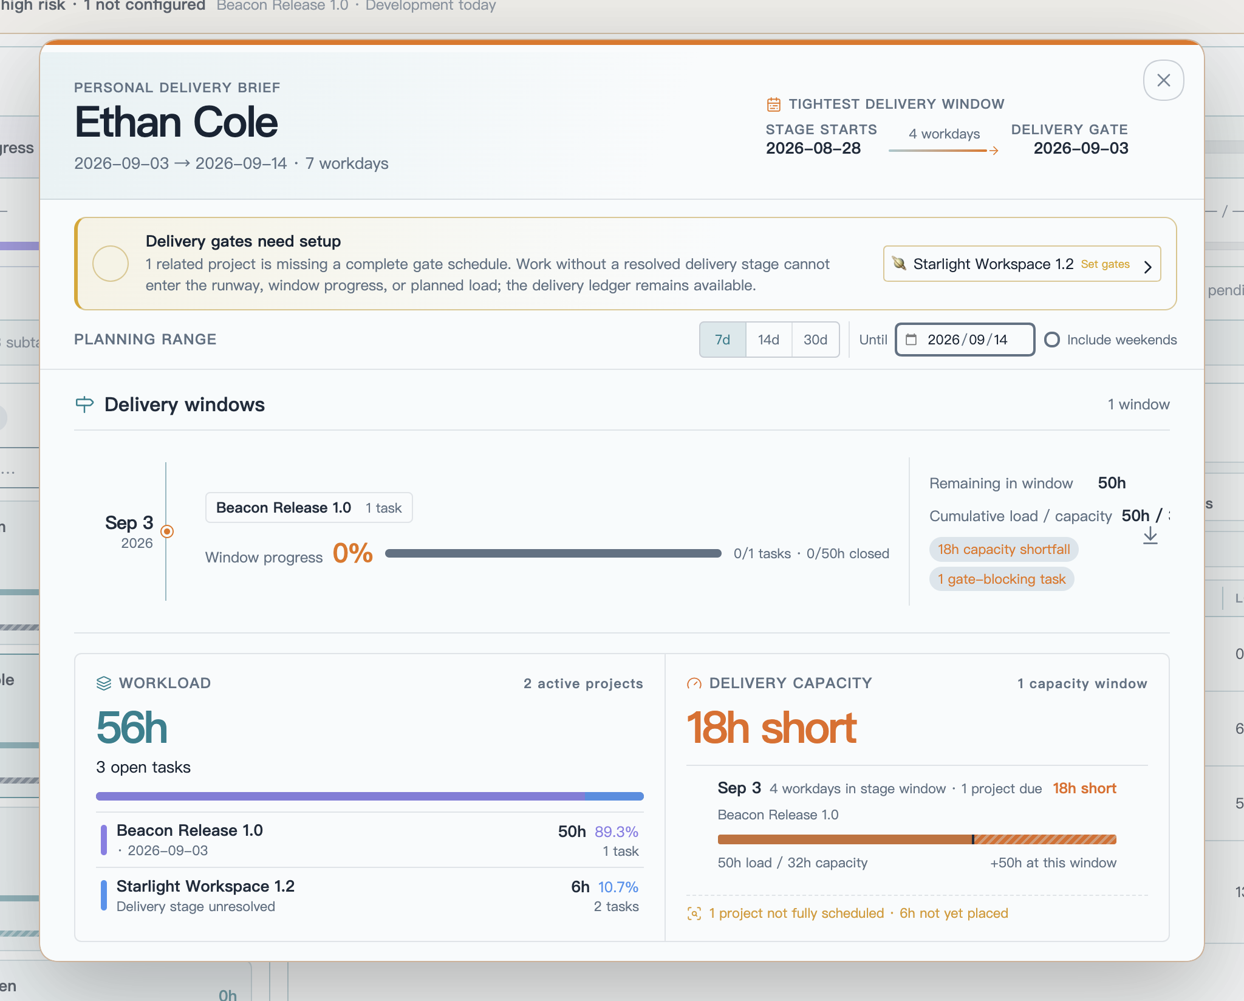
Task: Open the Starlight Workspace 1.2 Set gates chevron
Action: [x=1147, y=267]
